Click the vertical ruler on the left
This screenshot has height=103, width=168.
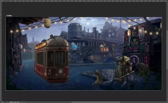[1, 51]
